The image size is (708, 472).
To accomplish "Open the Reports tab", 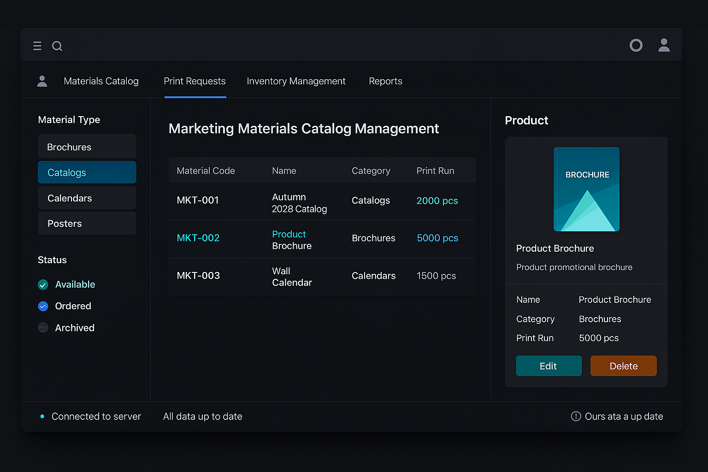I will 385,81.
